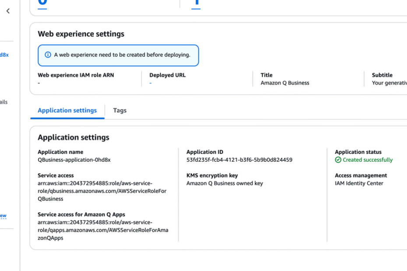Click the Service access for Amazon Q Apps label
407x271 pixels.
(x=81, y=215)
